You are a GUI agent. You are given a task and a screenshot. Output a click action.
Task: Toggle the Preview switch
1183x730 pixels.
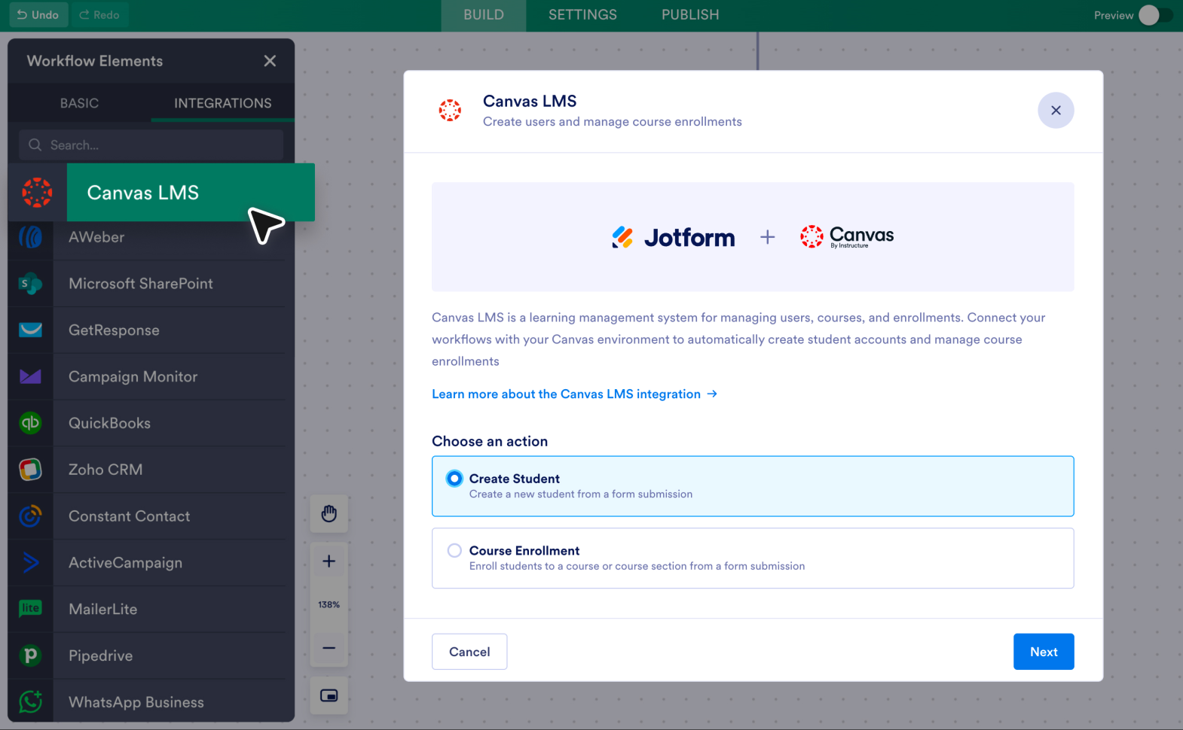click(x=1155, y=15)
